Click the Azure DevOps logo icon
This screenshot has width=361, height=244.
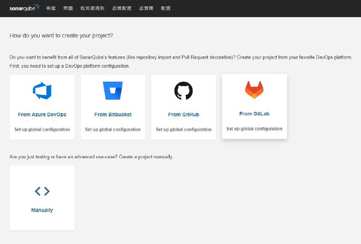click(x=42, y=91)
